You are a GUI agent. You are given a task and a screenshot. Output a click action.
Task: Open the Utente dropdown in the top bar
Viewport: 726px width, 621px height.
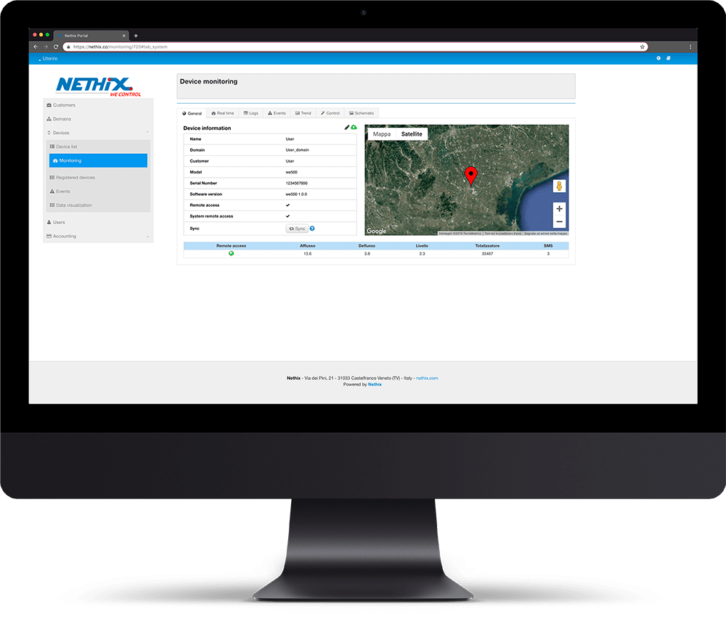click(49, 58)
